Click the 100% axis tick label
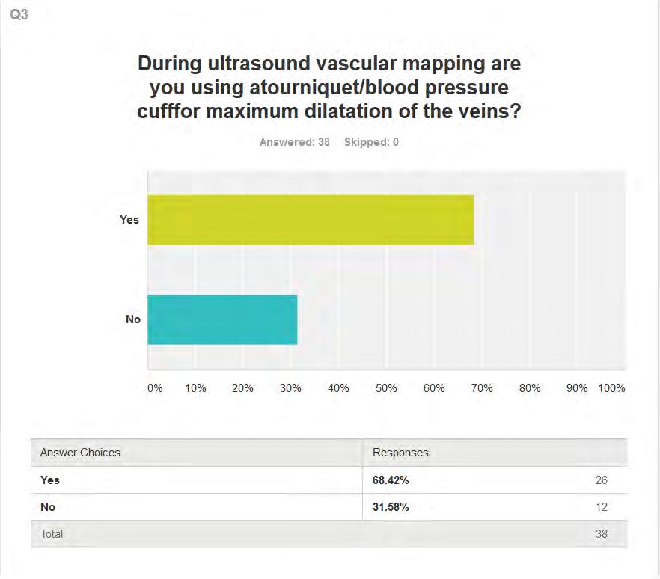Screen dimensions: 660x579 (611, 388)
